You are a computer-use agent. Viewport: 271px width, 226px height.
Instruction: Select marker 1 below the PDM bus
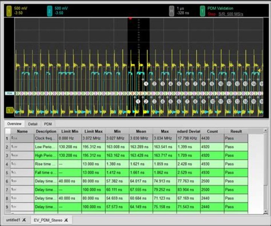[x=138, y=101]
